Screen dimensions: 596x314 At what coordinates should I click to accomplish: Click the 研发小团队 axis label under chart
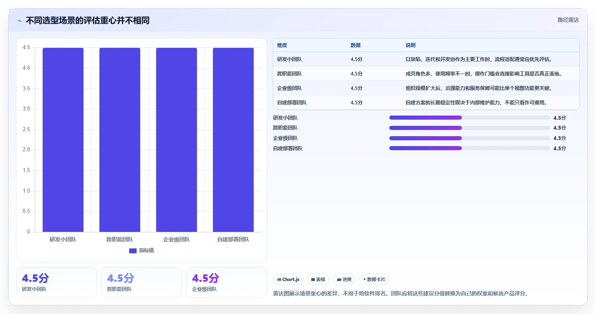coord(63,239)
